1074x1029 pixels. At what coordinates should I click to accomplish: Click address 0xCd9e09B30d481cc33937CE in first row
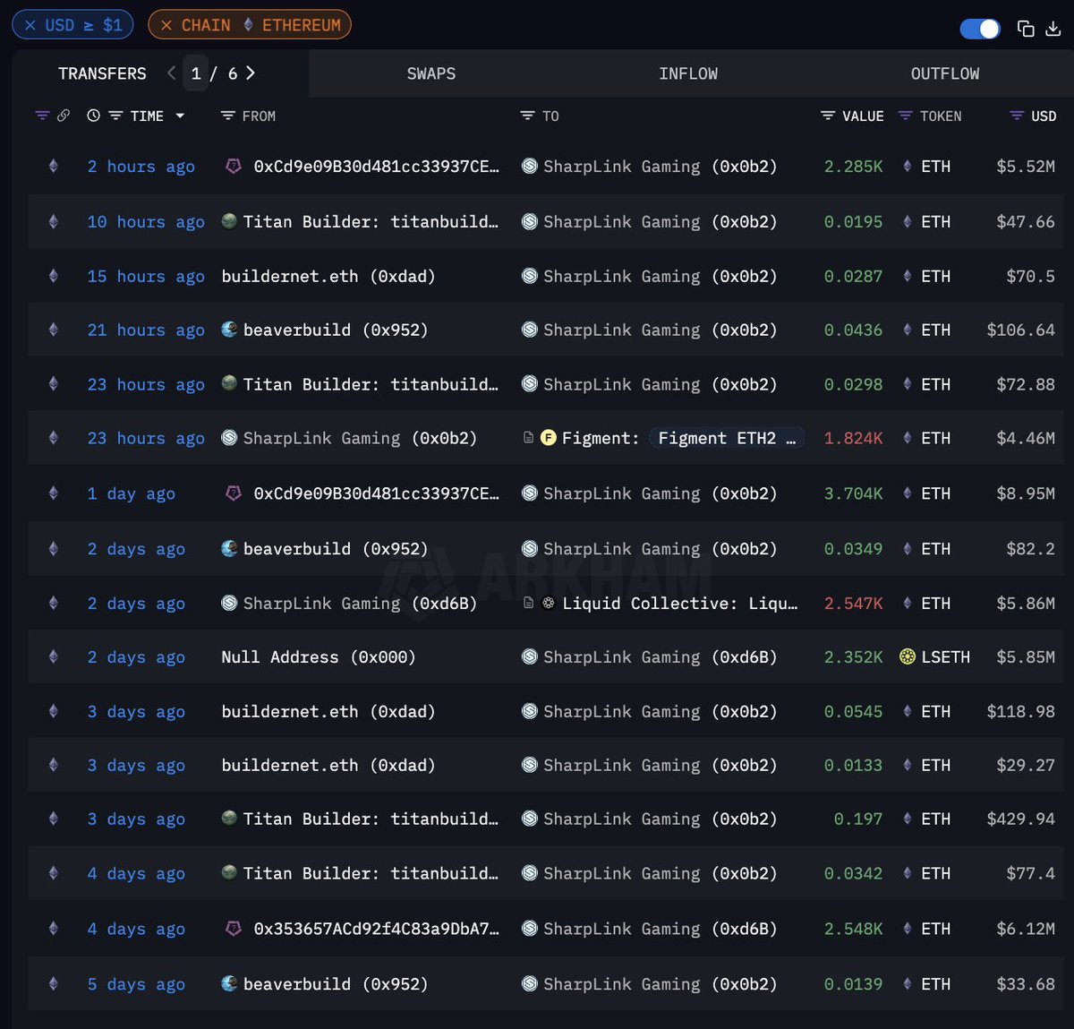[x=377, y=167]
